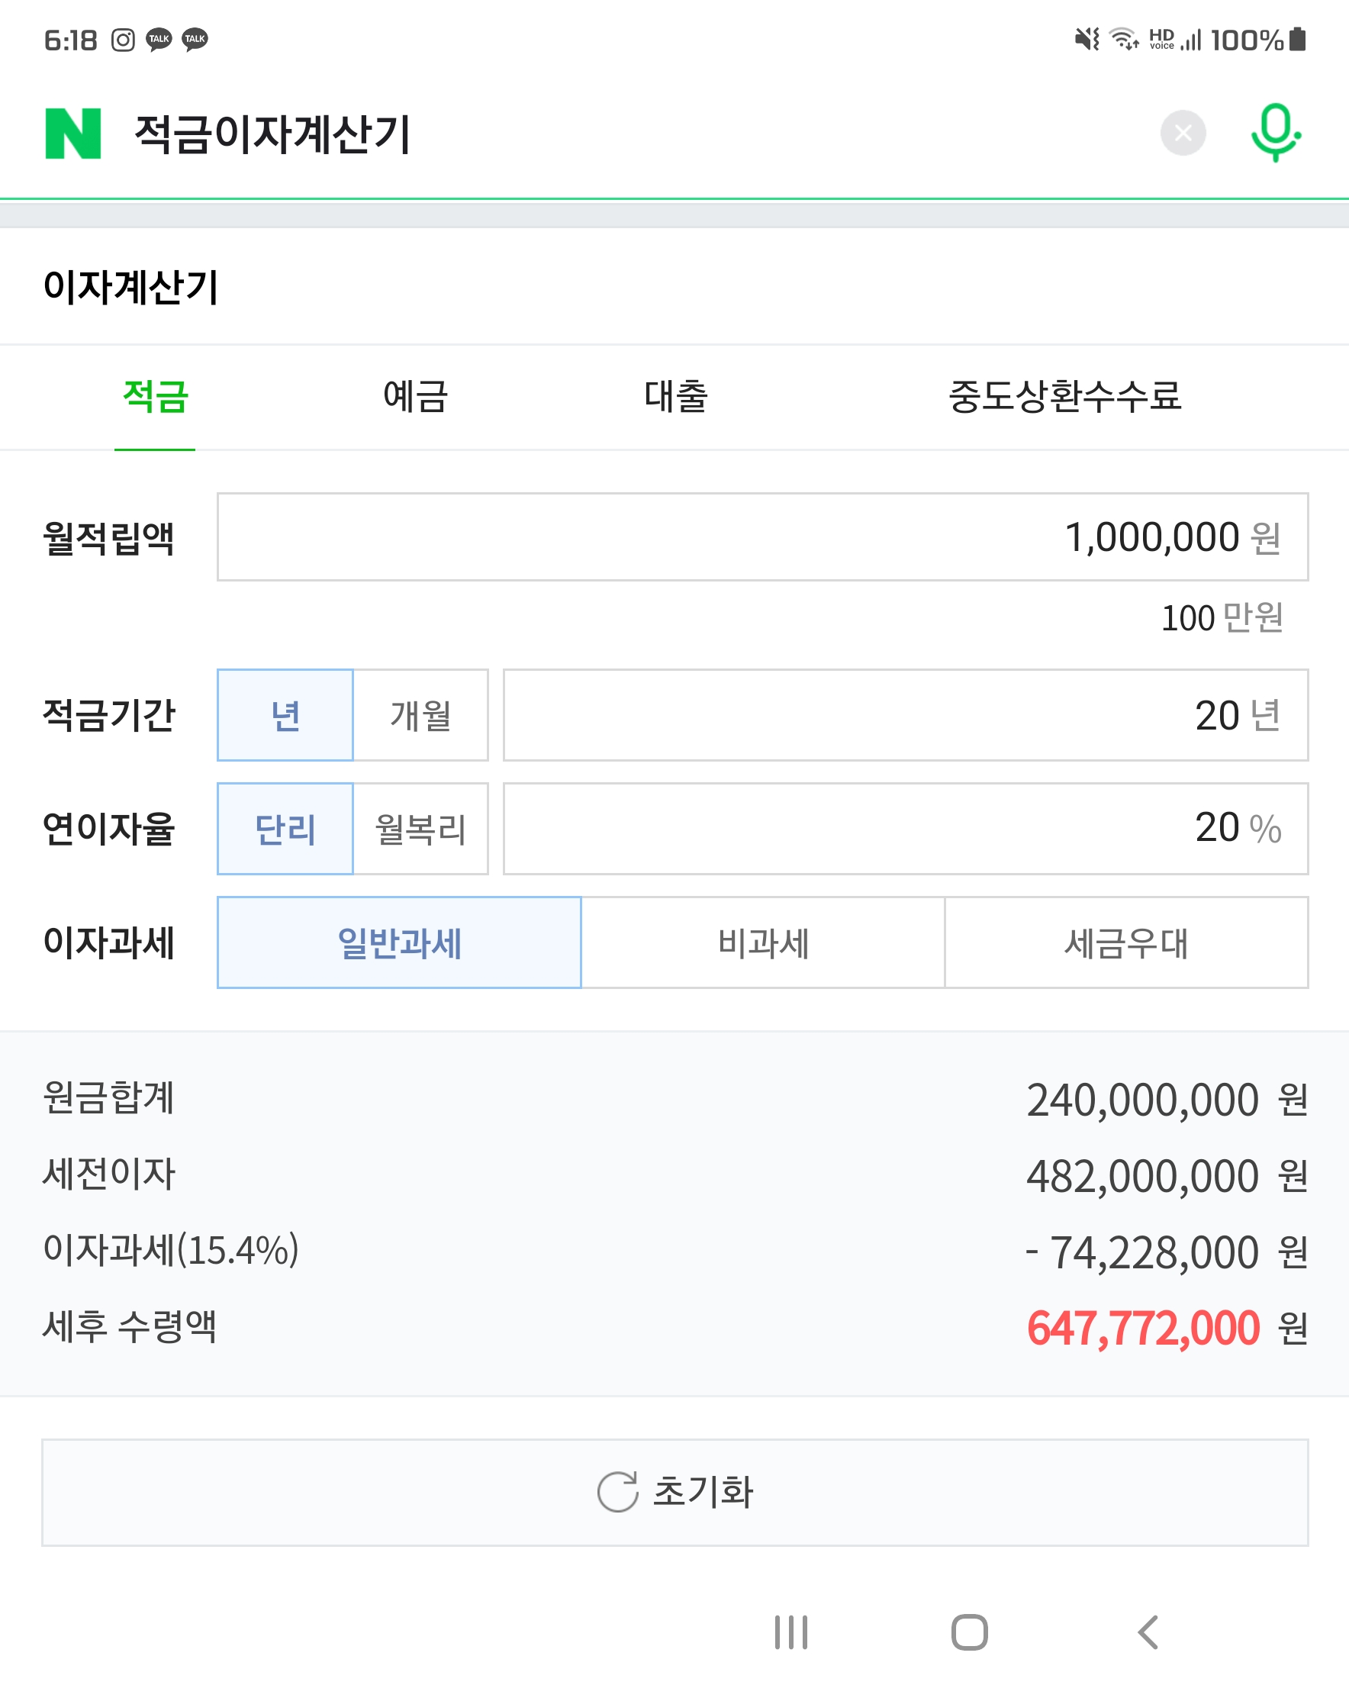Tap the battery icon in status bar
The width and height of the screenshot is (1349, 1685).
[1297, 39]
